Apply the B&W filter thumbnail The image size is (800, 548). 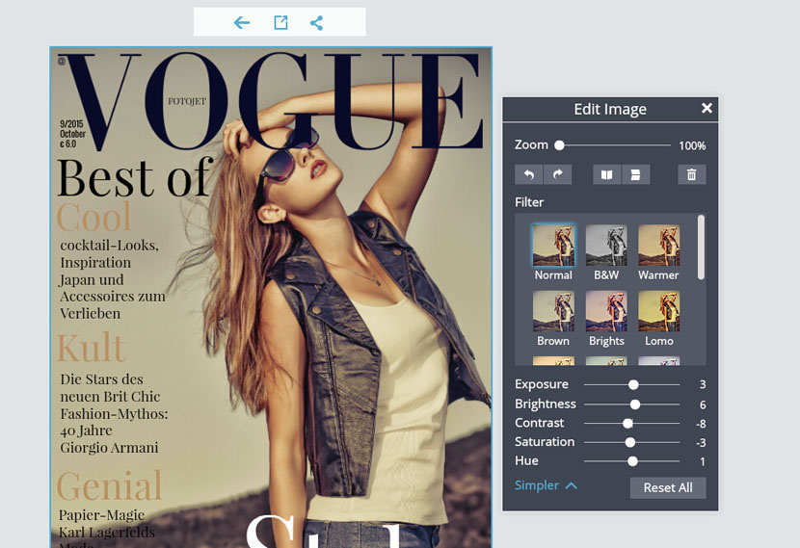pos(606,246)
